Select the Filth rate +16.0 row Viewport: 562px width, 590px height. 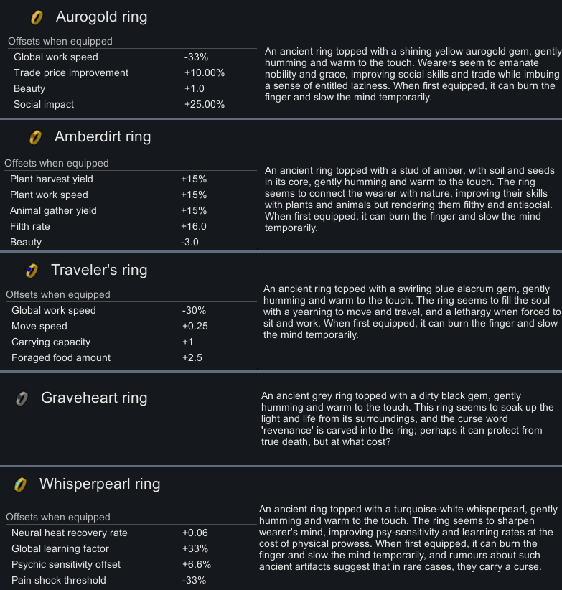point(130,227)
